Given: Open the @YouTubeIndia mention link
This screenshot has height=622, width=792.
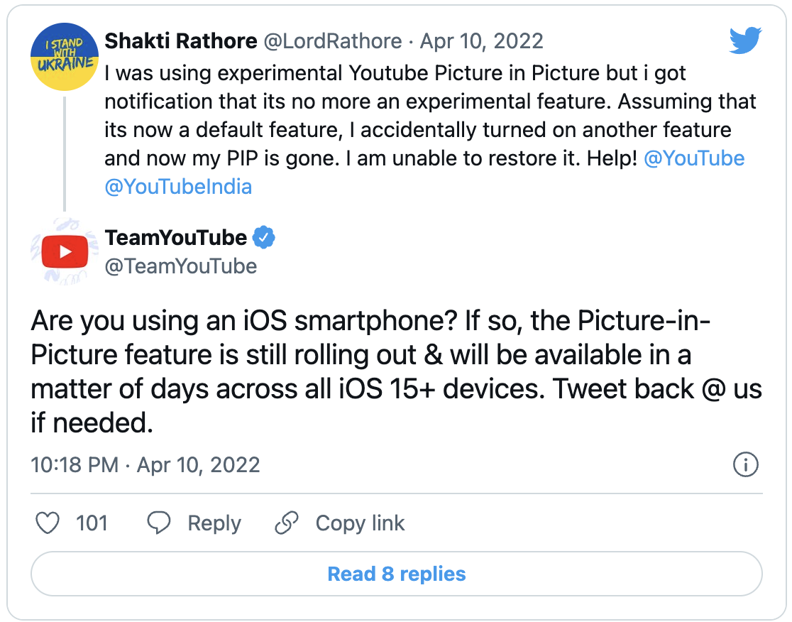Looking at the screenshot, I should (x=178, y=186).
